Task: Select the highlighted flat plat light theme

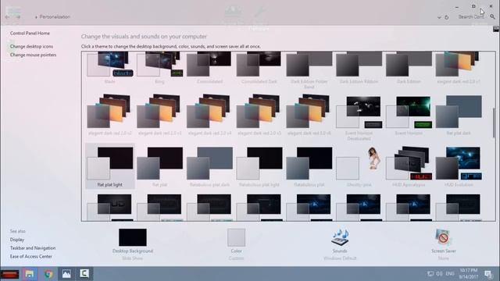Action: (110, 166)
